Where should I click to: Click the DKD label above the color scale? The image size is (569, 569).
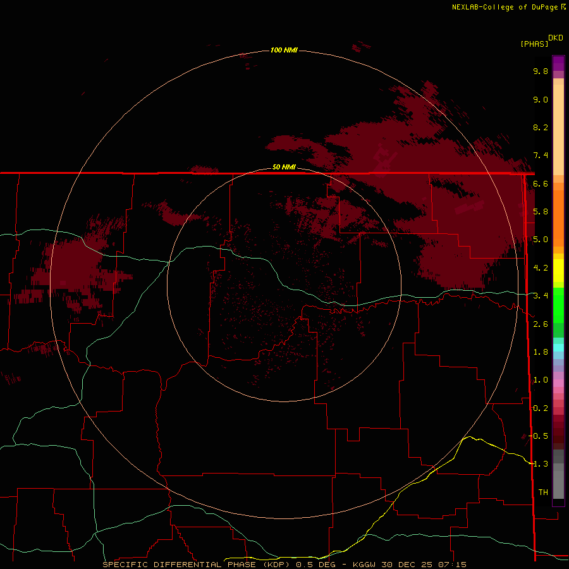[556, 38]
